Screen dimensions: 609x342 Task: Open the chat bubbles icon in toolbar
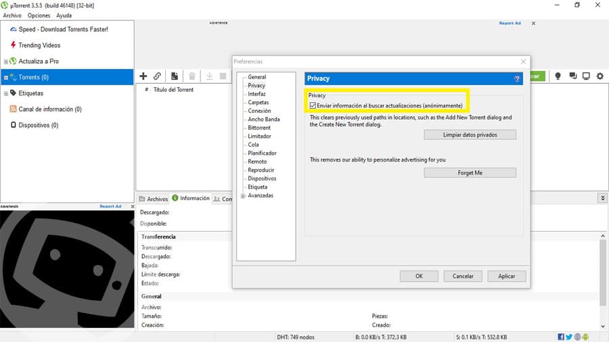click(x=573, y=76)
